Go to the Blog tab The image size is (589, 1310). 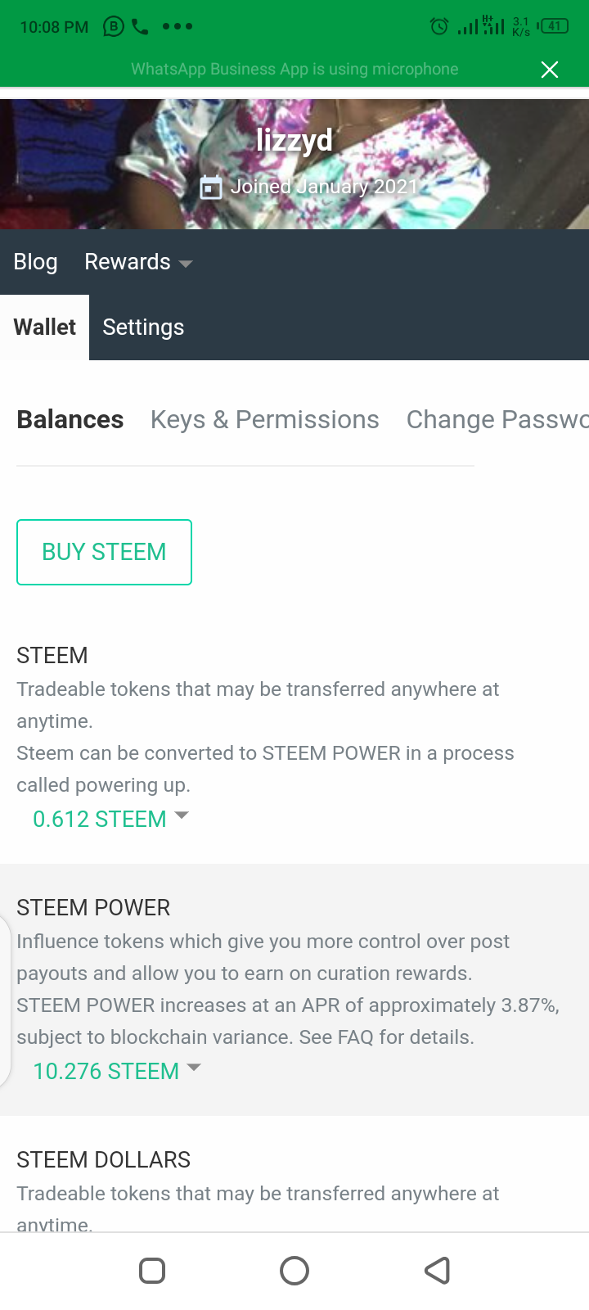click(36, 262)
